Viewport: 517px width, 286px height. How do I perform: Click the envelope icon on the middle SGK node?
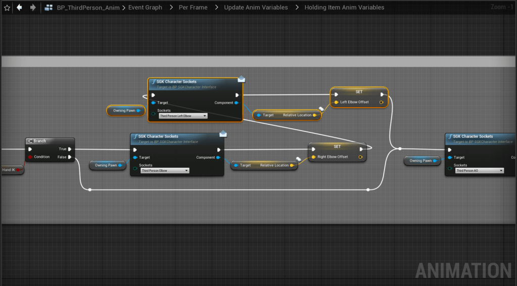click(x=223, y=134)
